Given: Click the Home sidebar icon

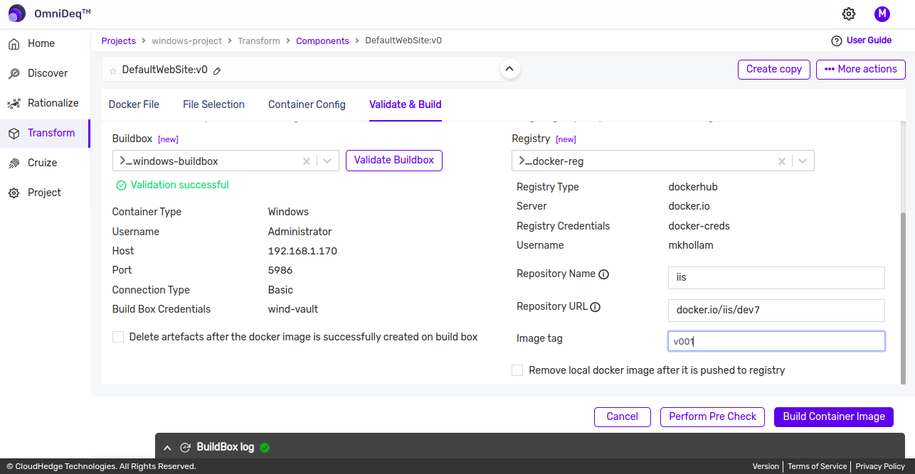Looking at the screenshot, I should (14, 43).
